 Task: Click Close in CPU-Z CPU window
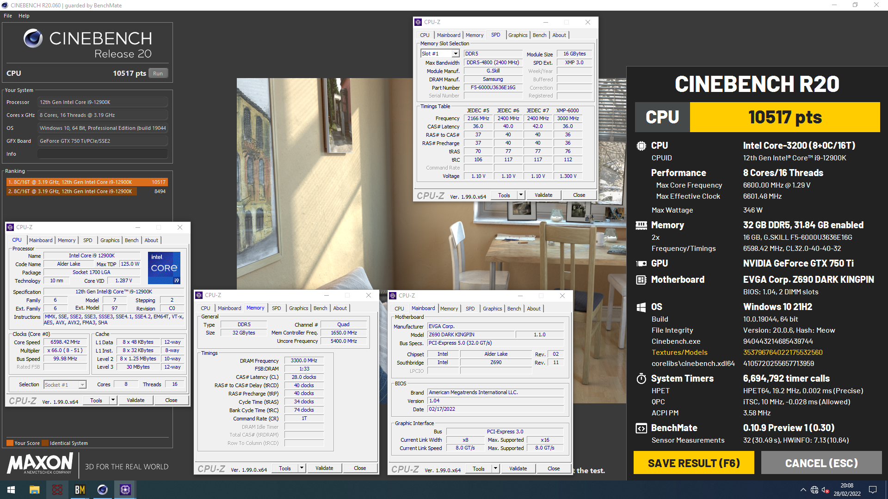pyautogui.click(x=171, y=400)
